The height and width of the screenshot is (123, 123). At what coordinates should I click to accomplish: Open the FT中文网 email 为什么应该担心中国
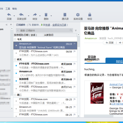(45, 53)
